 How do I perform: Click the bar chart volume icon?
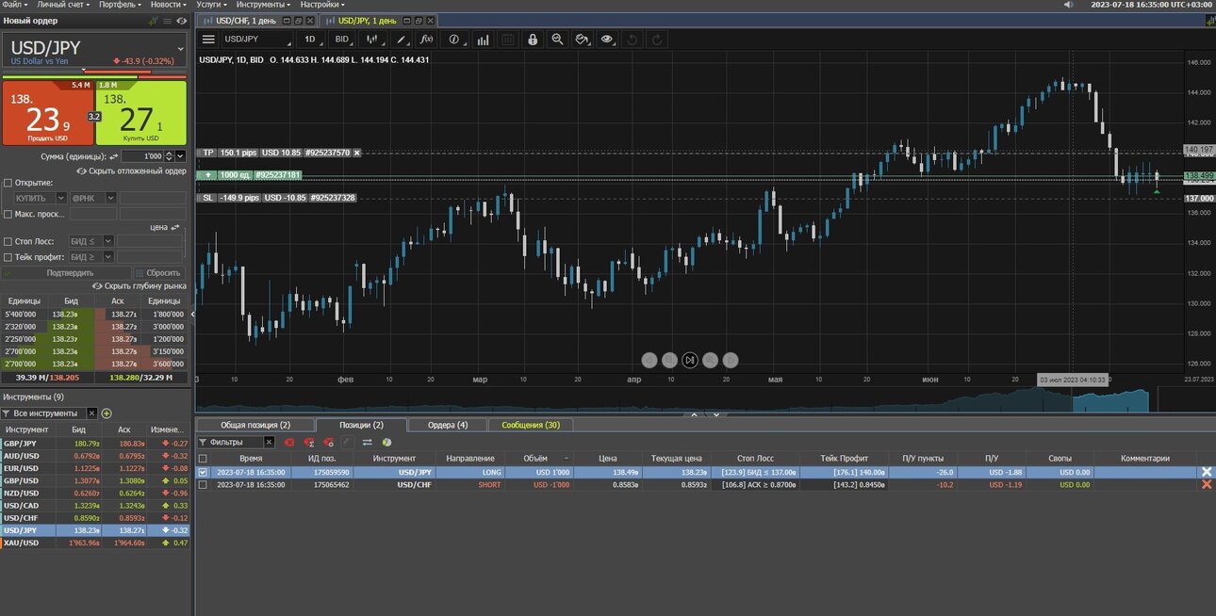click(483, 40)
